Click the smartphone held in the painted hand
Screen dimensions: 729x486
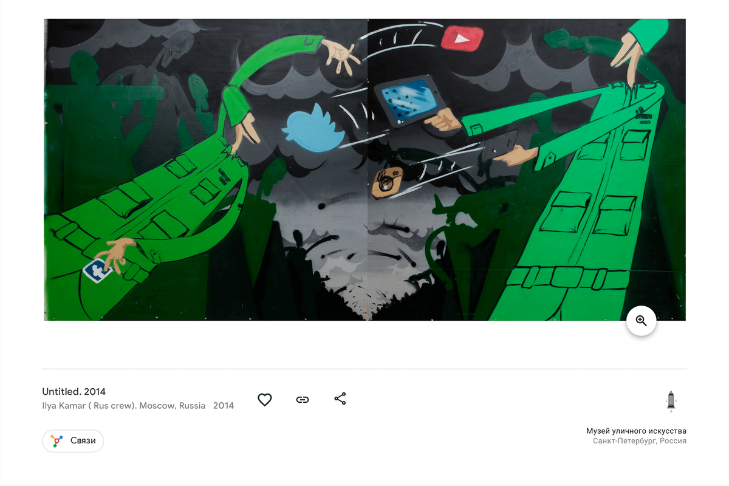(x=499, y=146)
